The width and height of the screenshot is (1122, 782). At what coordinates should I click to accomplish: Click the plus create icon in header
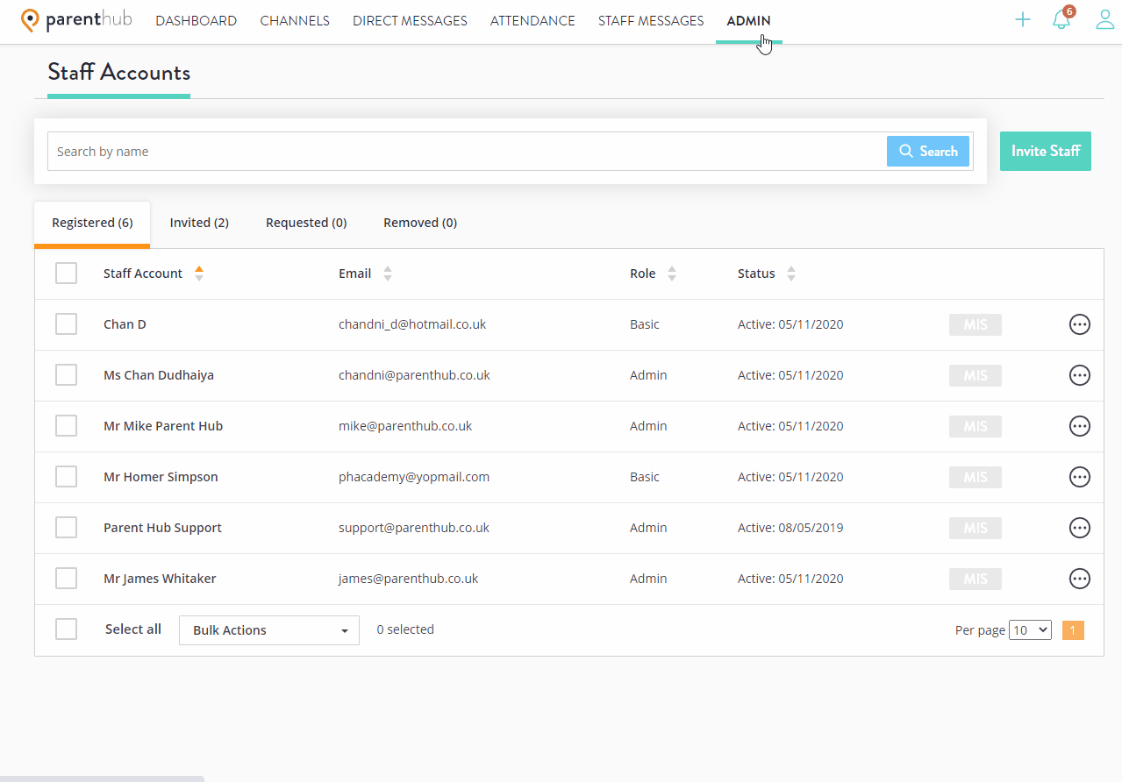pyautogui.click(x=1023, y=19)
